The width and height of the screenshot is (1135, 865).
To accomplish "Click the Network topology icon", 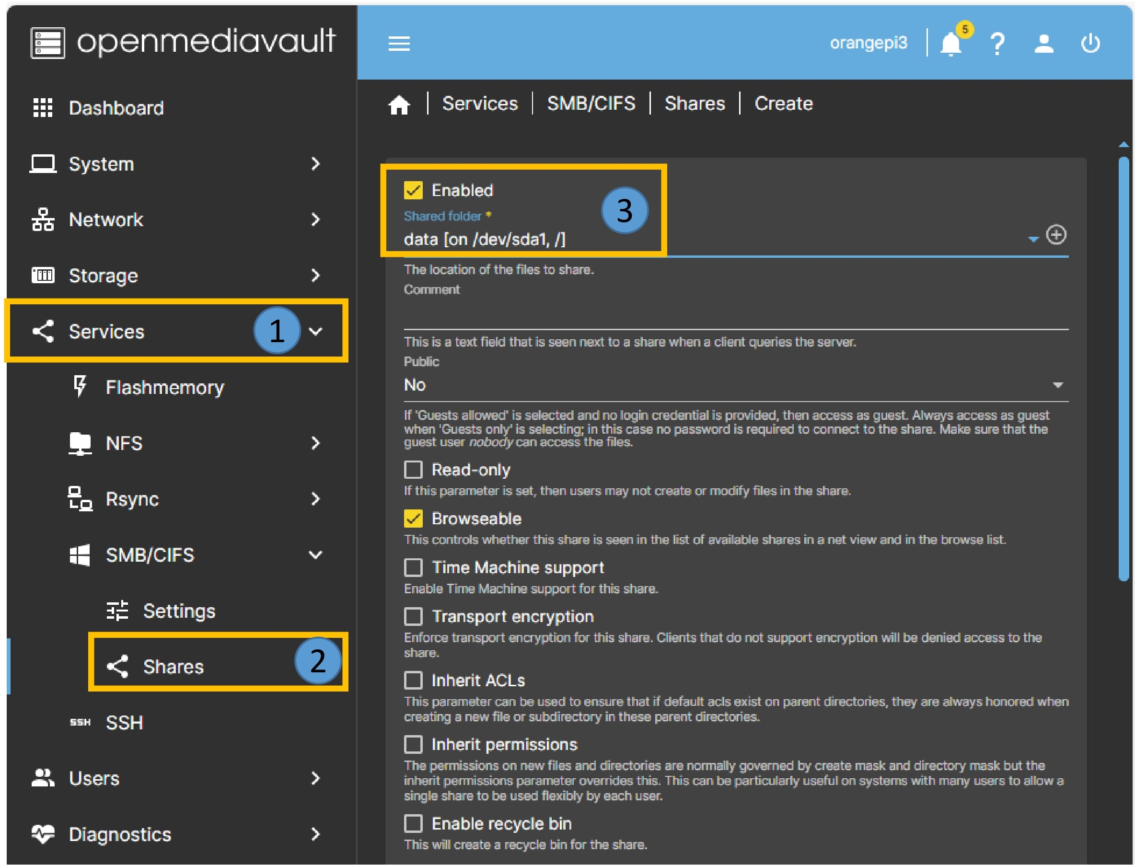I will (x=43, y=220).
